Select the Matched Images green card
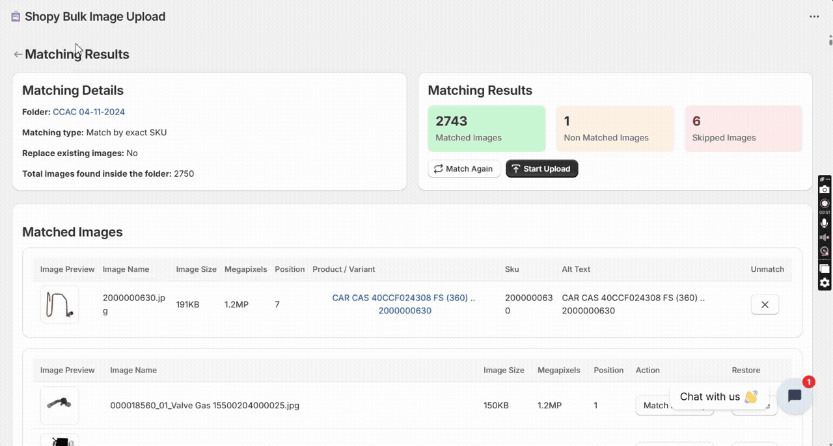 (x=486, y=129)
